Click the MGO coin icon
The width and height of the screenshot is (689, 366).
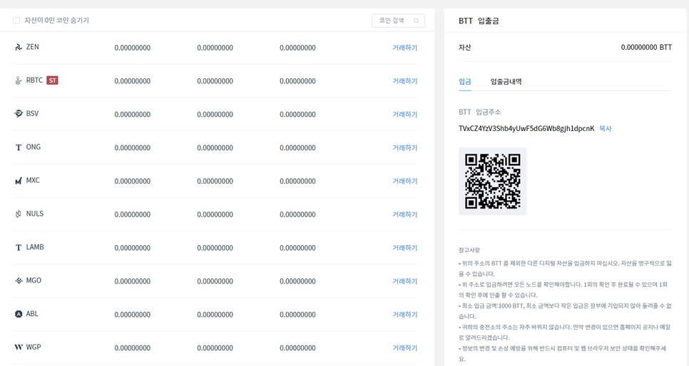point(19,281)
